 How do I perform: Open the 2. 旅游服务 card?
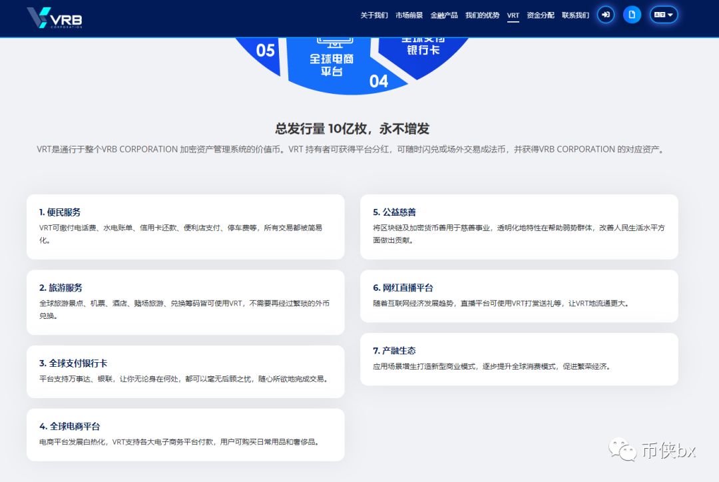(x=185, y=302)
